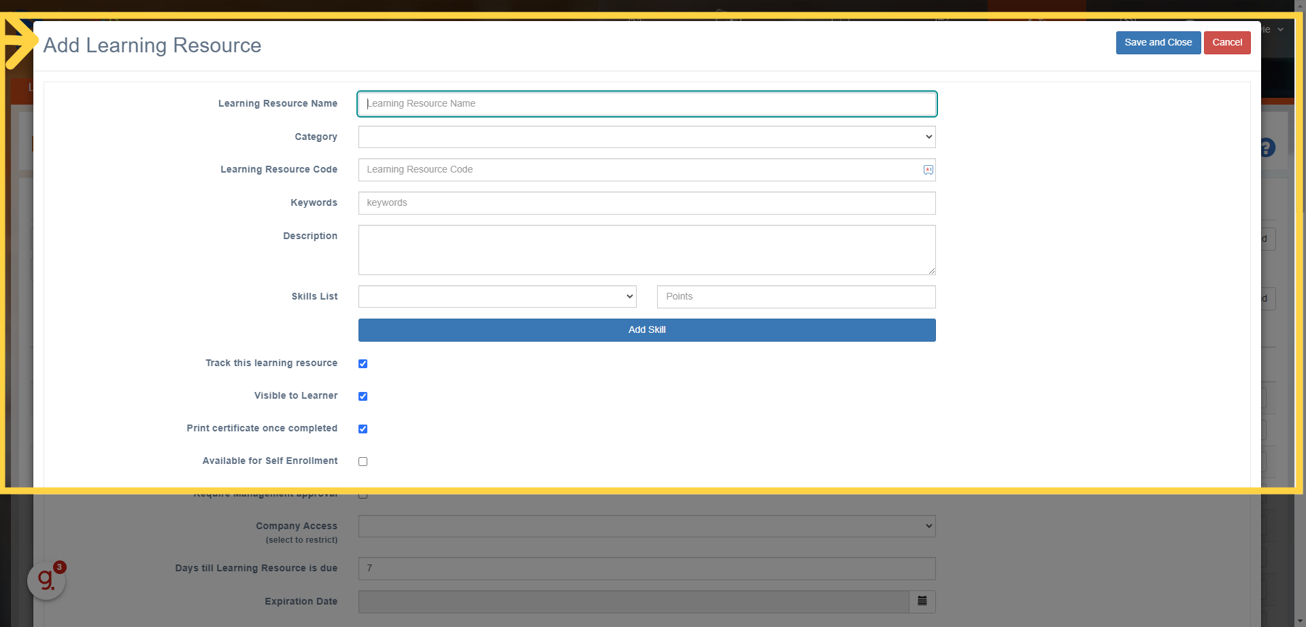
Task: Select the Keywords input field
Action: pyautogui.click(x=647, y=202)
